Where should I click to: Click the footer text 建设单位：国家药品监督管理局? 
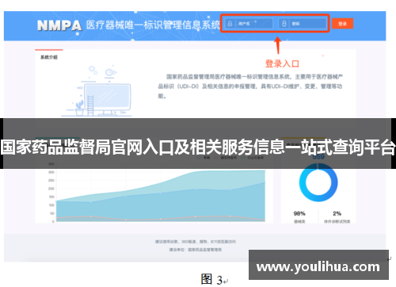[196, 250]
